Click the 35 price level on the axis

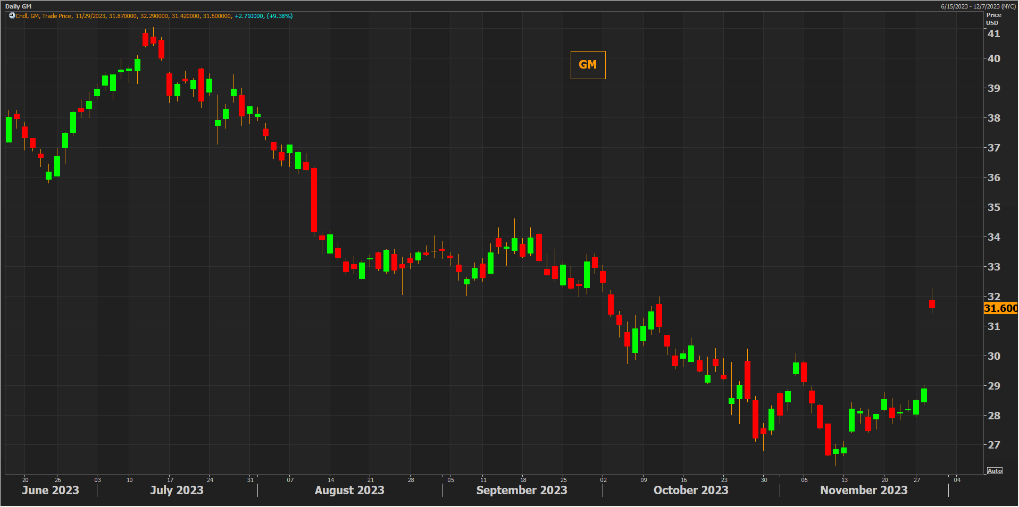[x=993, y=207]
